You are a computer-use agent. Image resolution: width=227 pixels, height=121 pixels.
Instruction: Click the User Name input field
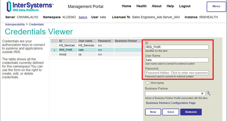[x=177, y=60]
